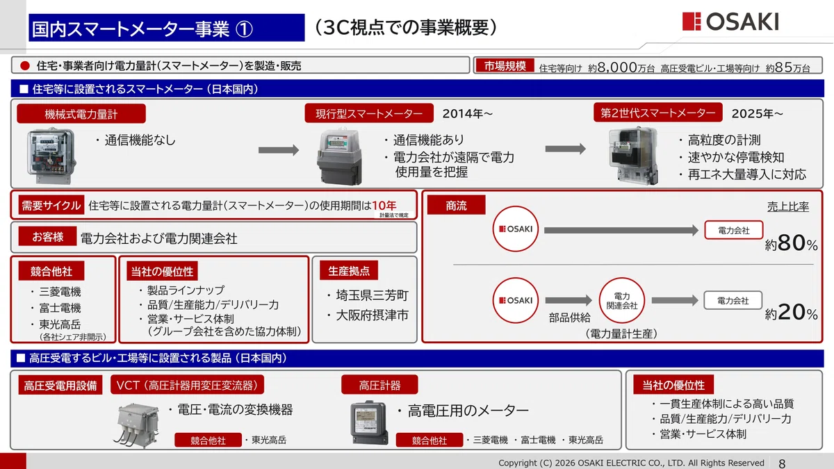Click the 現行型スマートメーター label

(x=369, y=114)
